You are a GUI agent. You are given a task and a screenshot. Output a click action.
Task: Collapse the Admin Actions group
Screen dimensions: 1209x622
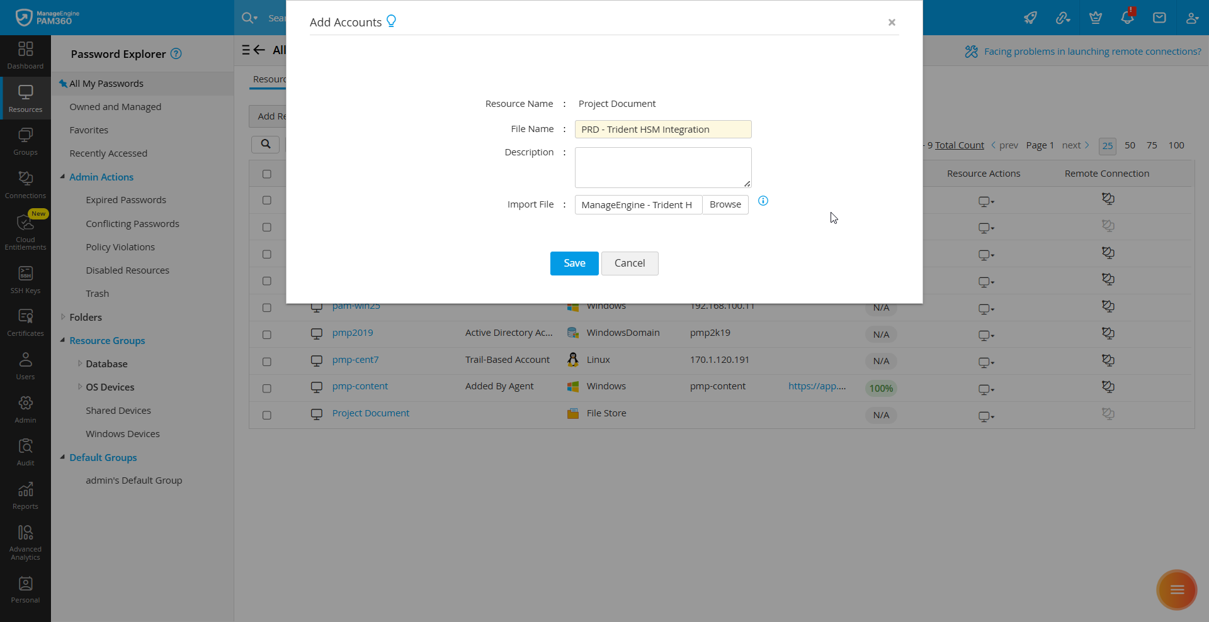(x=62, y=177)
